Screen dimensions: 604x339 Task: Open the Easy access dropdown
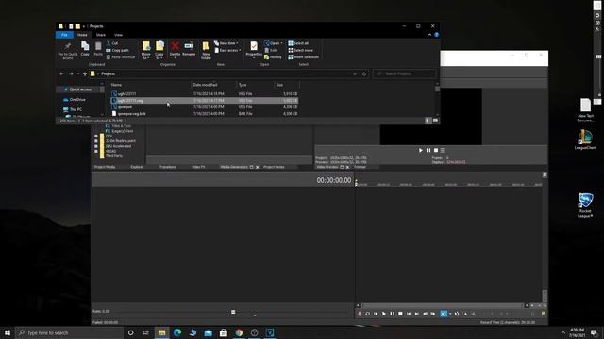pyautogui.click(x=227, y=50)
